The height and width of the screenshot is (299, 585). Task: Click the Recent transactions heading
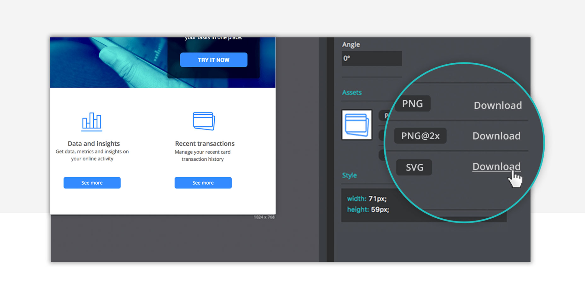(205, 144)
